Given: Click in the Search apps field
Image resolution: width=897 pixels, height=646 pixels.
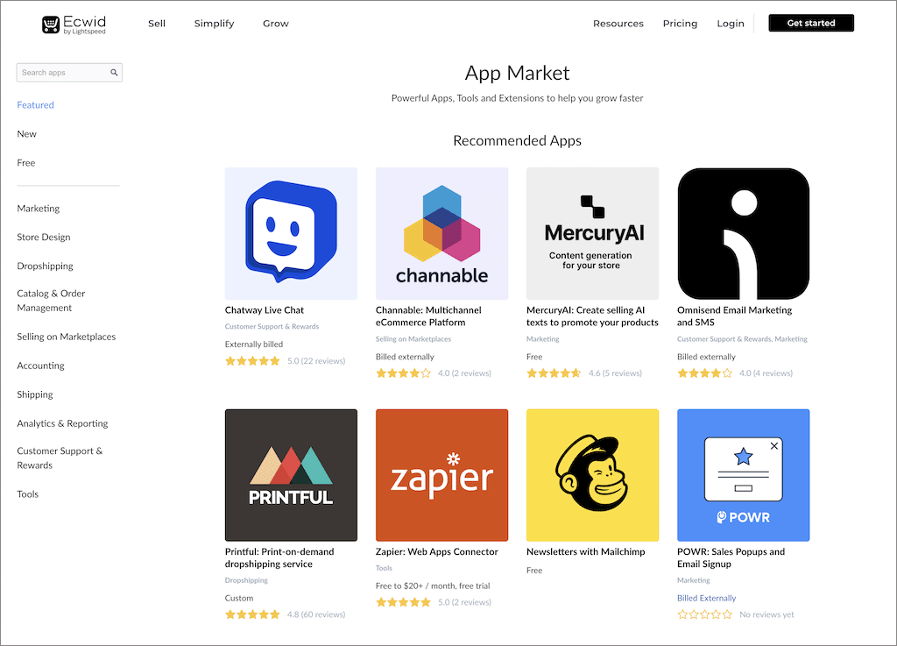Looking at the screenshot, I should 63,73.
